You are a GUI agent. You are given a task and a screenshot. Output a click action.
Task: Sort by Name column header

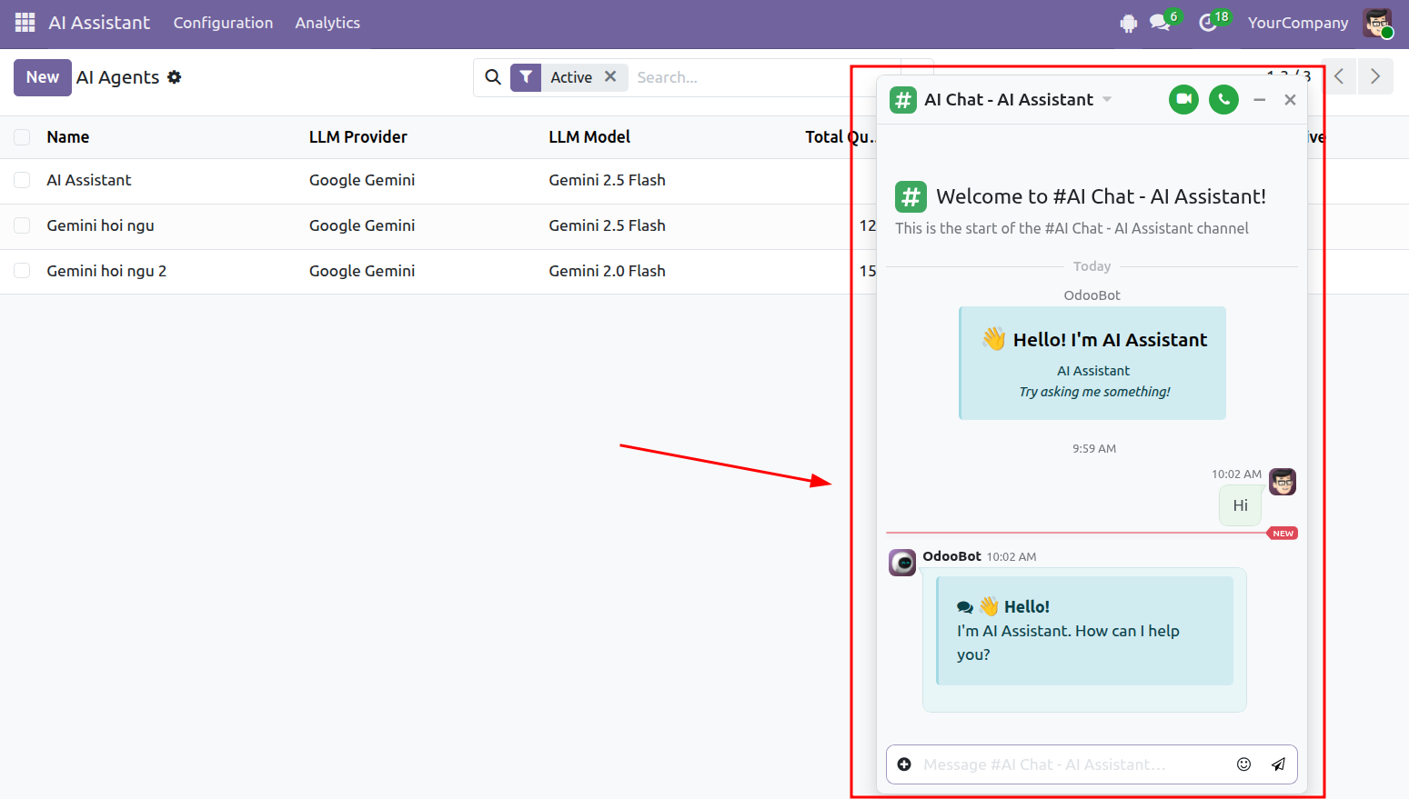pos(68,137)
